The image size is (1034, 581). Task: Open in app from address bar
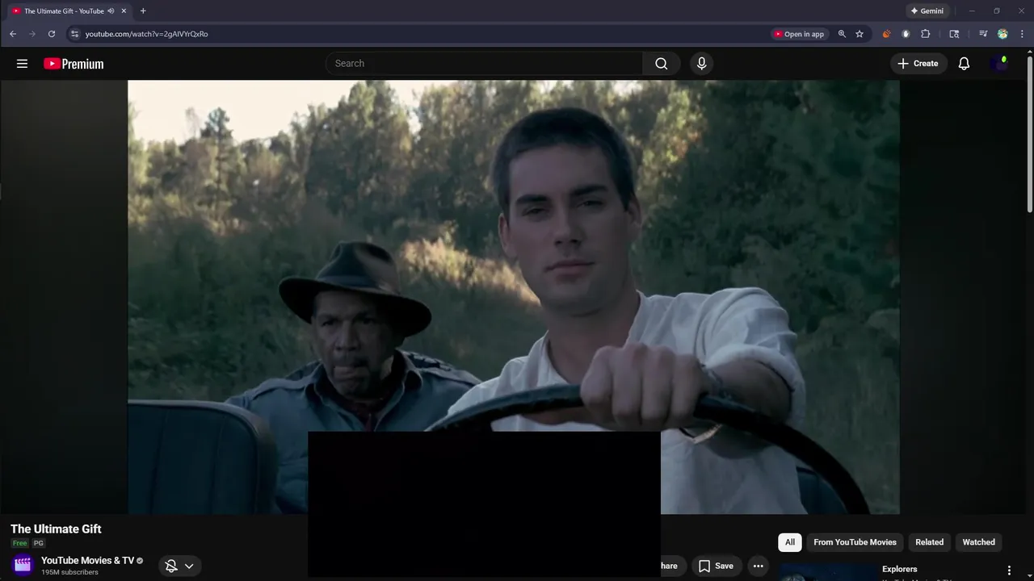coord(799,34)
